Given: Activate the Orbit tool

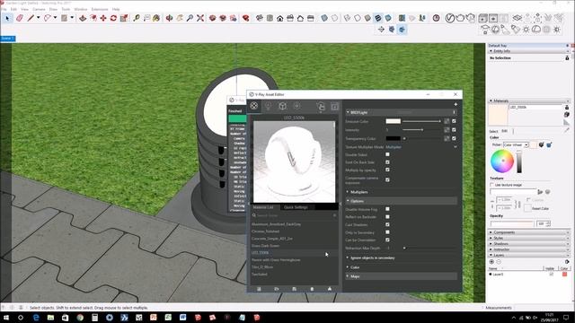Looking at the screenshot, I should (x=169, y=18).
